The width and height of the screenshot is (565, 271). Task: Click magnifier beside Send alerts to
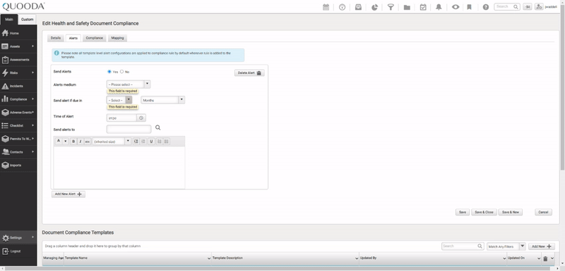[x=157, y=128]
